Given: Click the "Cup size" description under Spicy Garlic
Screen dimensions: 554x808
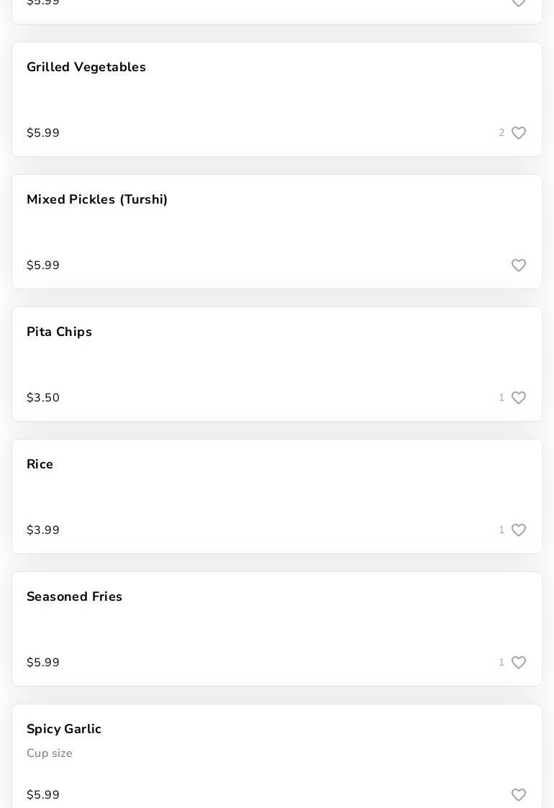Looking at the screenshot, I should coord(50,753).
